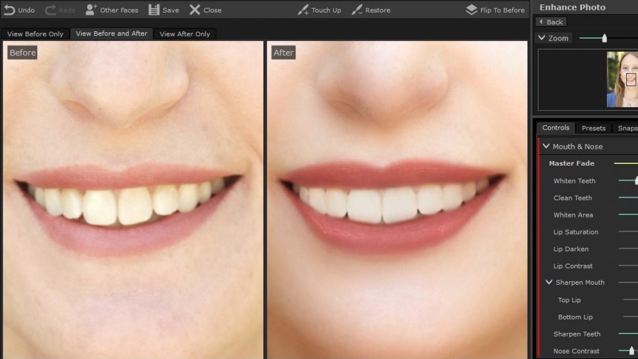The image size is (638, 359).
Task: Click the Whiten Area slider track
Action: point(628,215)
